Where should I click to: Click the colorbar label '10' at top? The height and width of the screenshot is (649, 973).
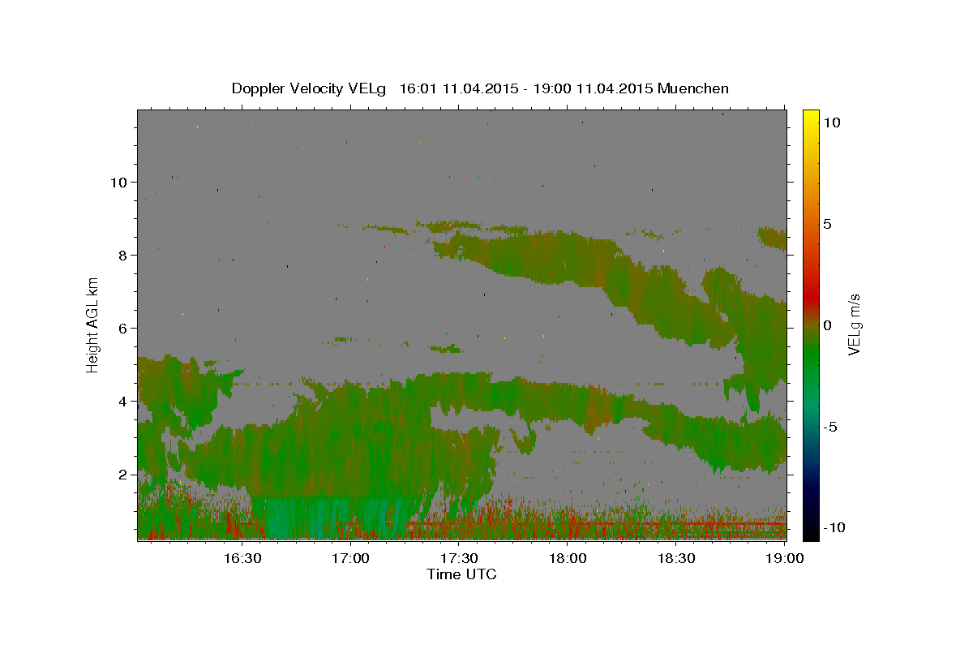click(832, 122)
